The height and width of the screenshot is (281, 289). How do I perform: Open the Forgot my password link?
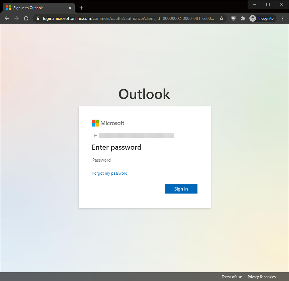pyautogui.click(x=110, y=173)
